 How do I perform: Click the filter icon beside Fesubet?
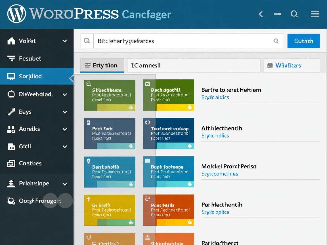11,58
